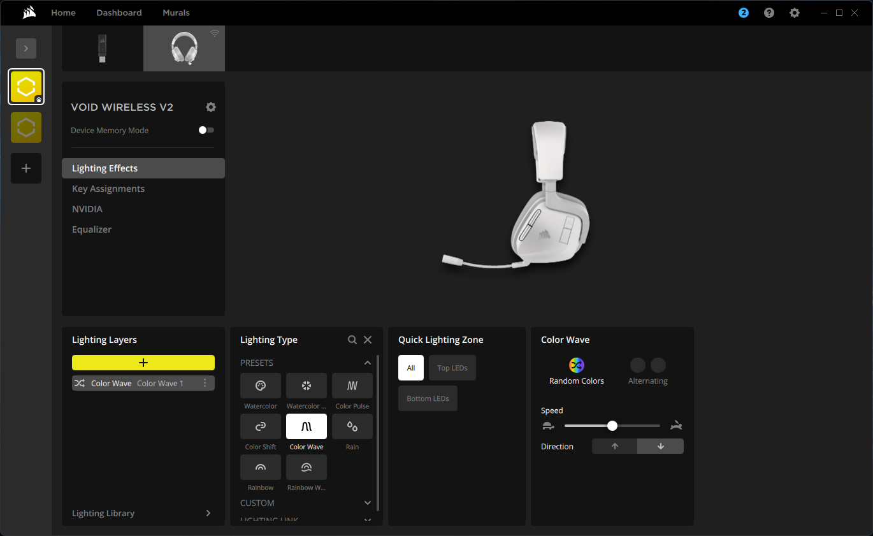Viewport: 873px width, 536px height.
Task: Pick second Alternating color swatch
Action: click(x=658, y=365)
